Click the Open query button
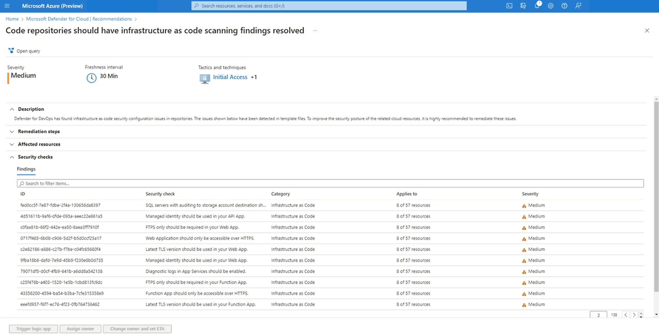 point(24,51)
